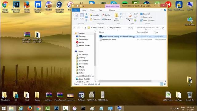Click the blue Help question mark icon
Screen dimensions: 197x111
(165, 10)
